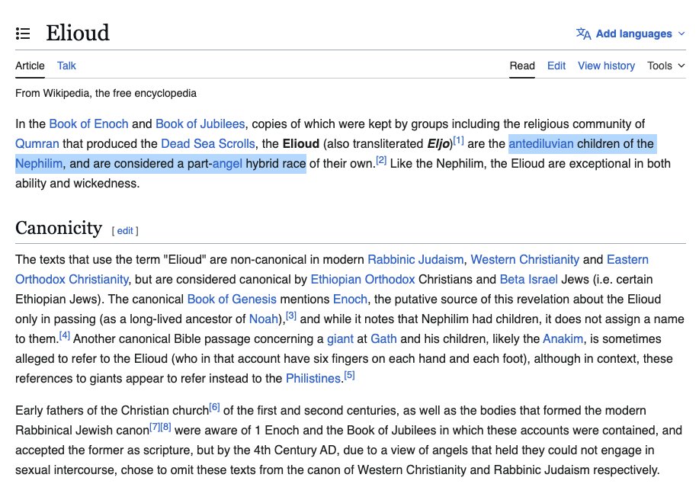Viewport: 699px width, 500px height.
Task: Click citation reference [1]
Action: [x=458, y=140]
